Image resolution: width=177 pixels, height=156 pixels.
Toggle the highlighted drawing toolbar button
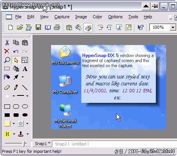tap(88, 28)
